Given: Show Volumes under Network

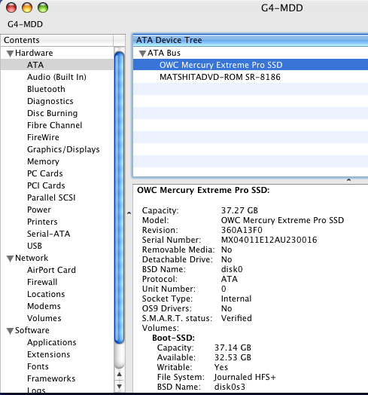Looking at the screenshot, I should [x=44, y=318].
